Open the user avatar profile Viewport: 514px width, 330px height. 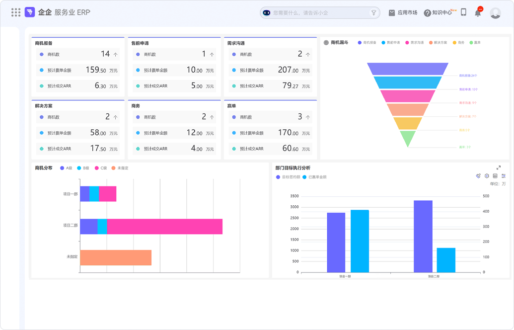click(495, 13)
